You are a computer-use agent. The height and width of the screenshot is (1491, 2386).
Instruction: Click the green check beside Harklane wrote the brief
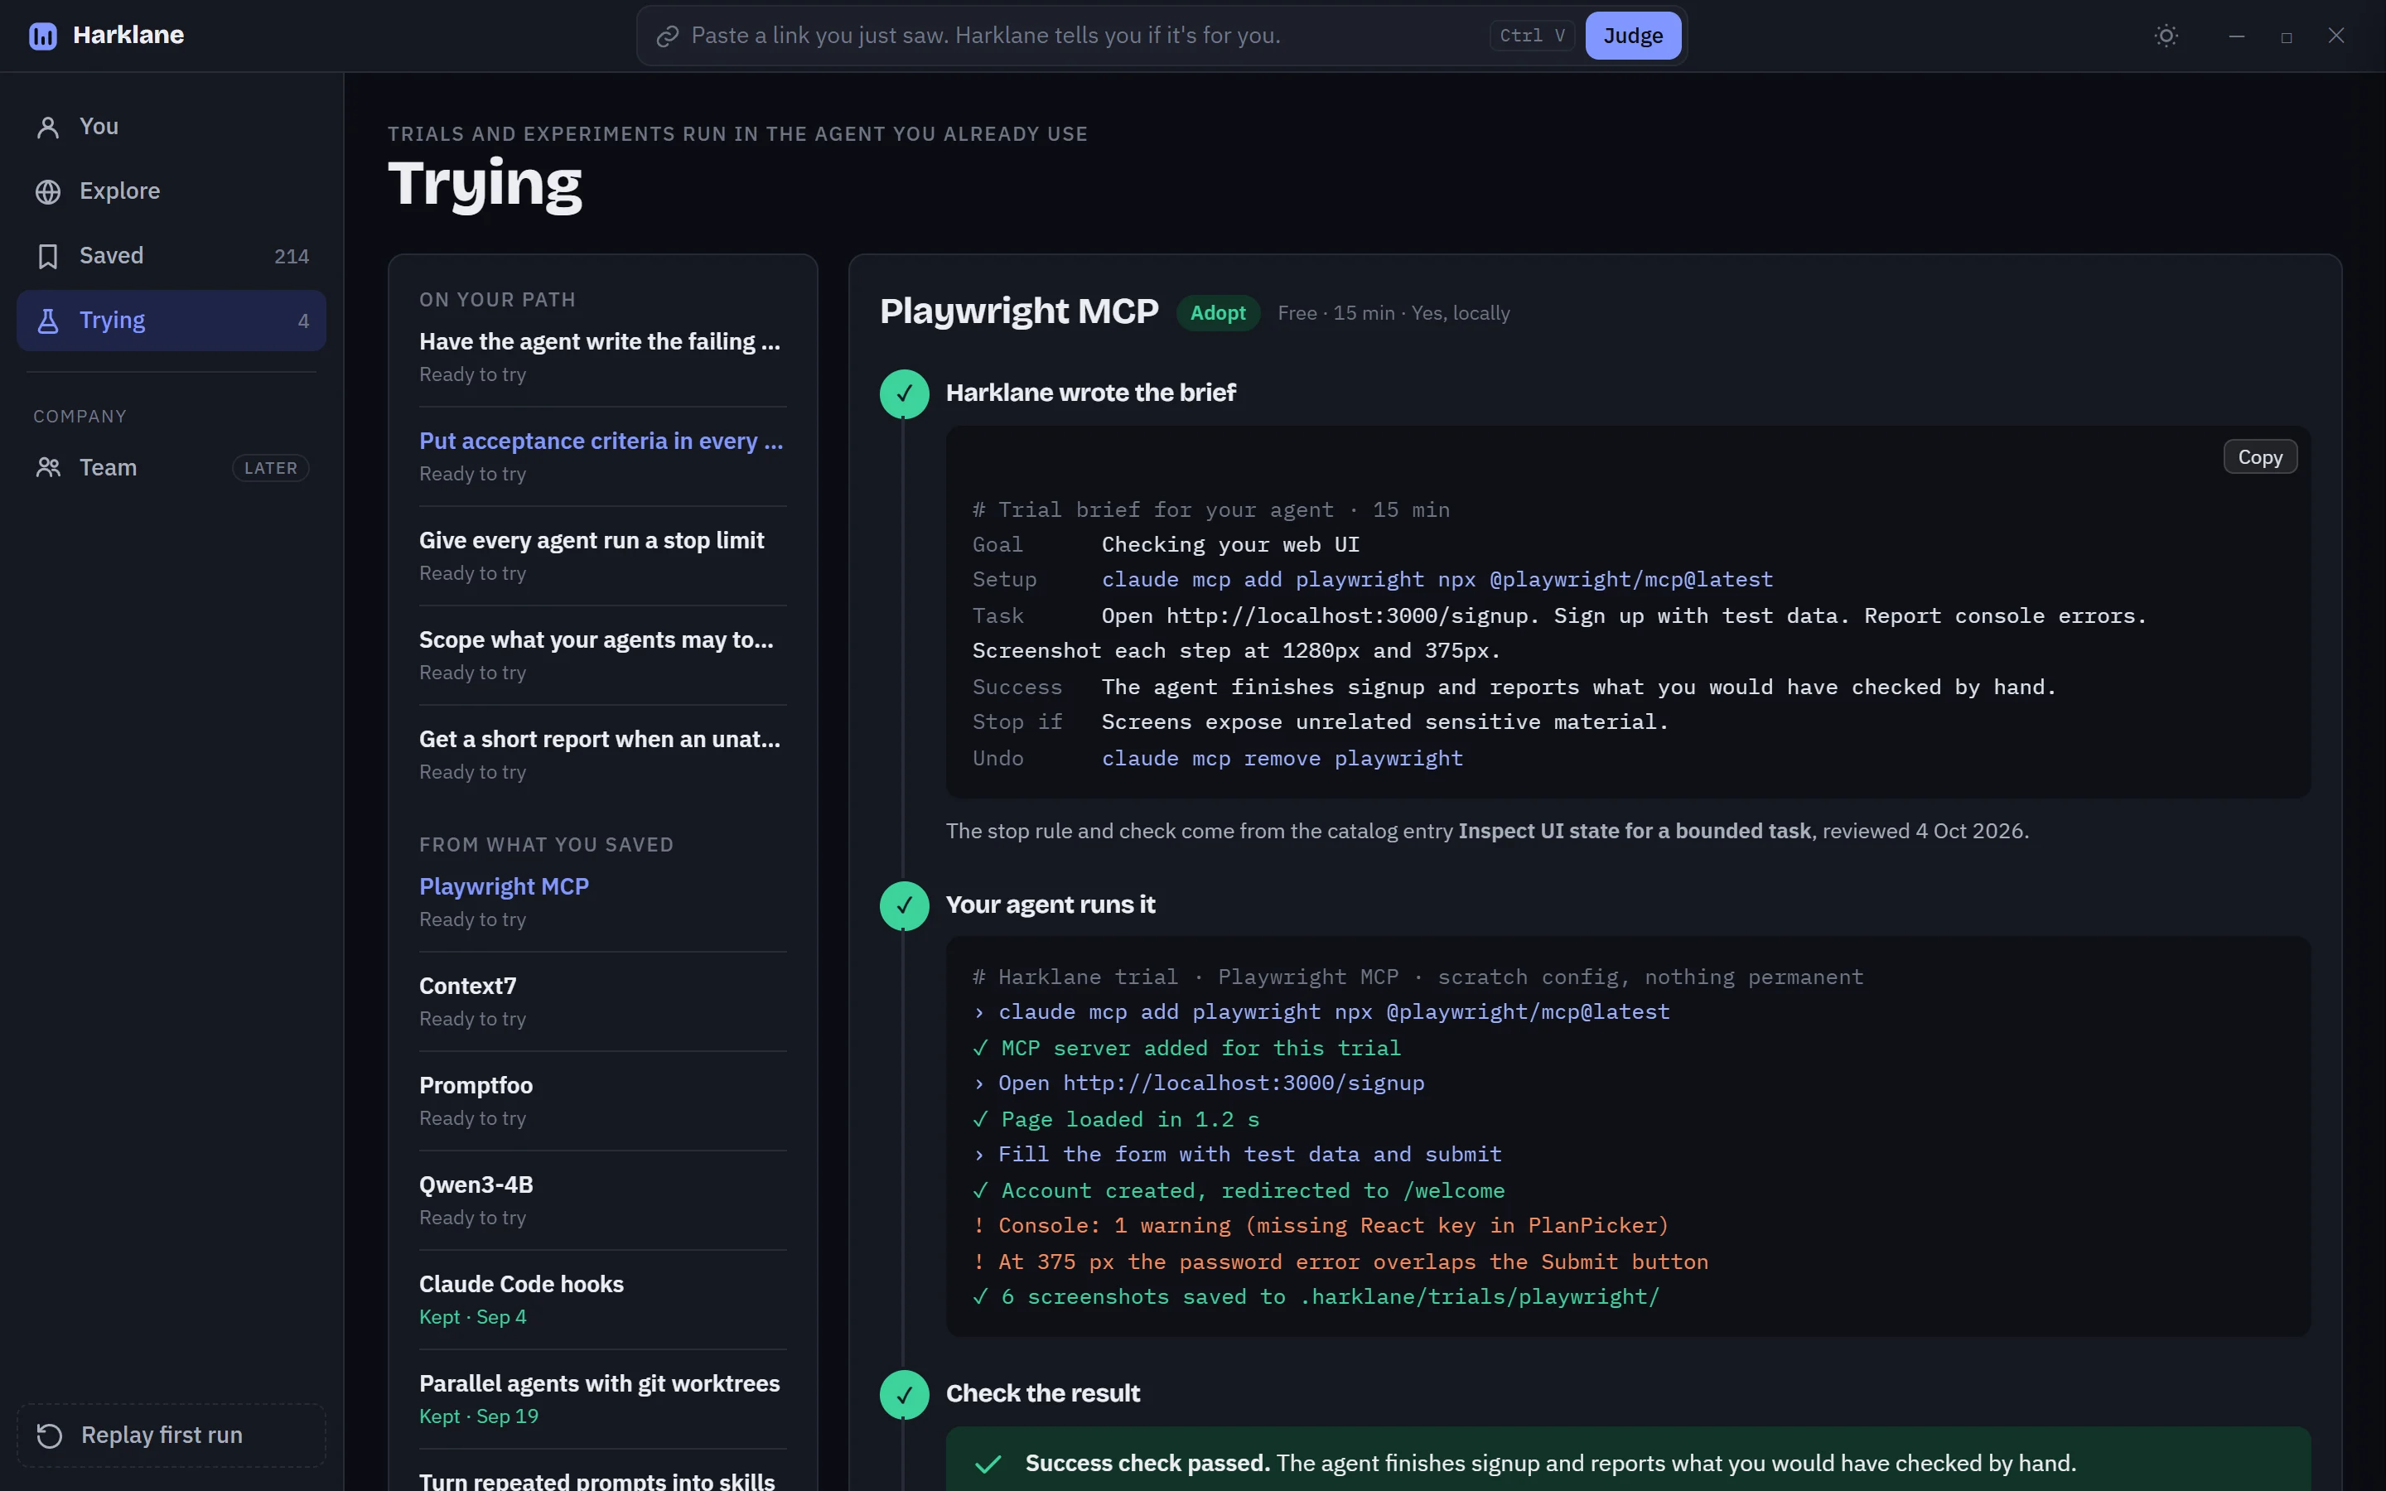(x=904, y=394)
